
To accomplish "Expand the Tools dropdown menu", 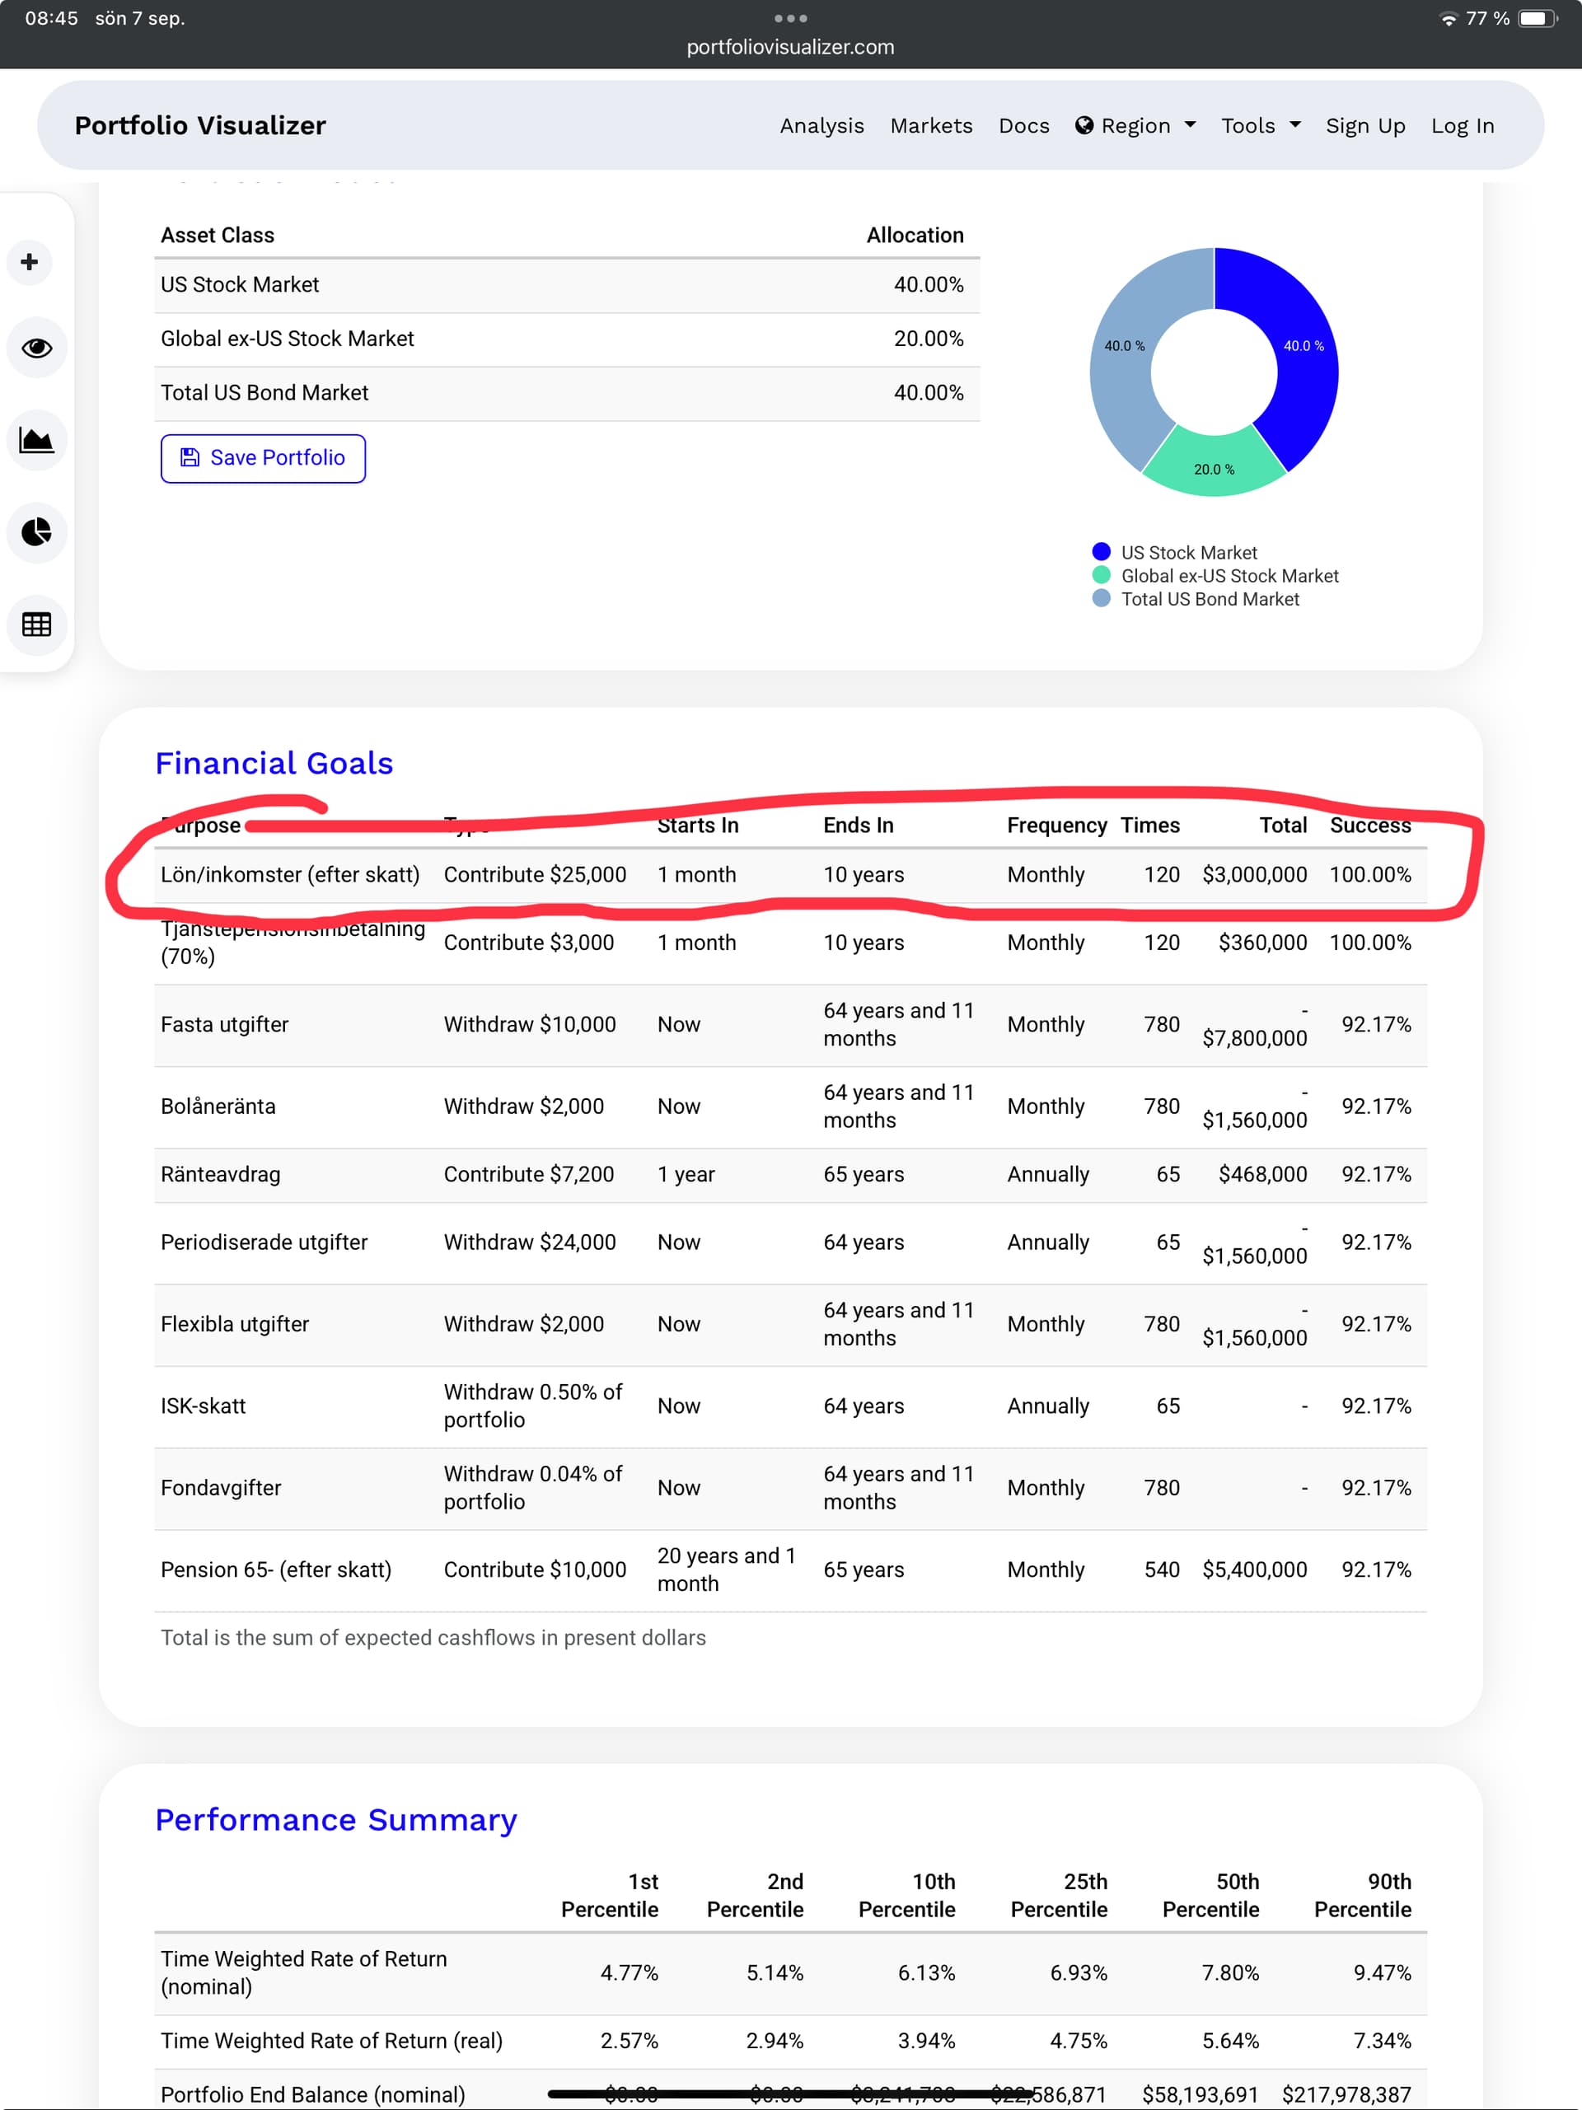I will pyautogui.click(x=1260, y=126).
